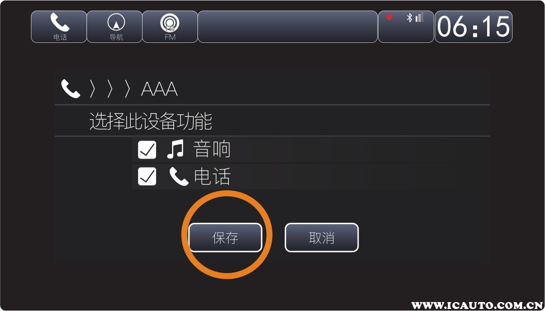The width and height of the screenshot is (545, 311).
Task: Click the music note icon beside 音响
Action: tap(176, 150)
